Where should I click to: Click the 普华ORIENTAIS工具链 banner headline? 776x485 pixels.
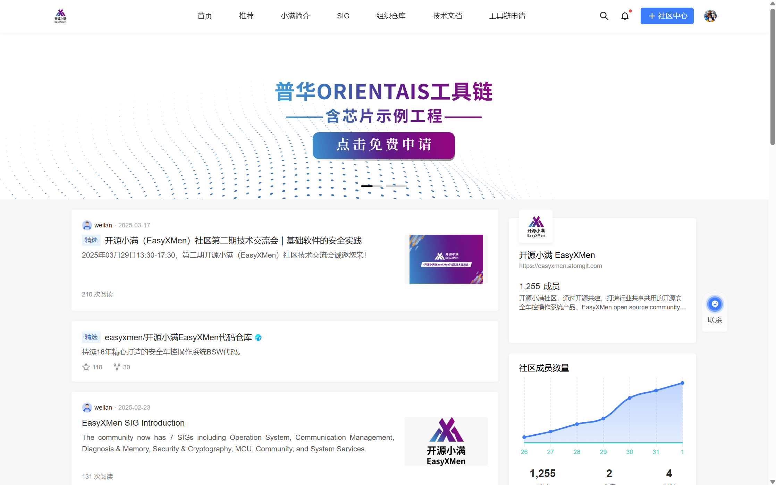click(384, 92)
